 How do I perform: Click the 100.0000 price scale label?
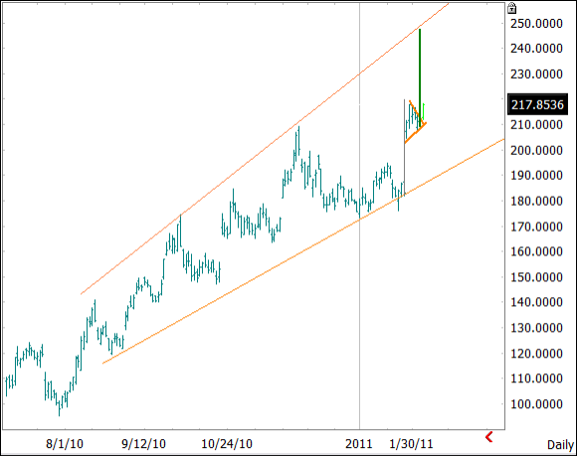click(536, 404)
